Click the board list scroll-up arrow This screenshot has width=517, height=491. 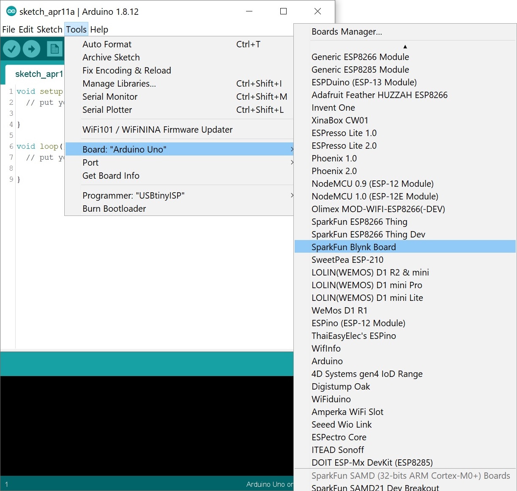coord(405,46)
